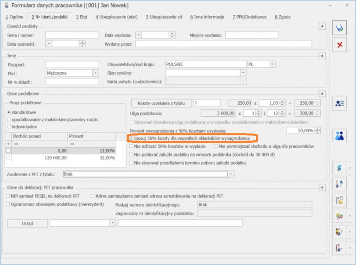Check NIP zamiast PESEL na deklaracji PIT
The height and width of the screenshot is (265, 356).
8,196
